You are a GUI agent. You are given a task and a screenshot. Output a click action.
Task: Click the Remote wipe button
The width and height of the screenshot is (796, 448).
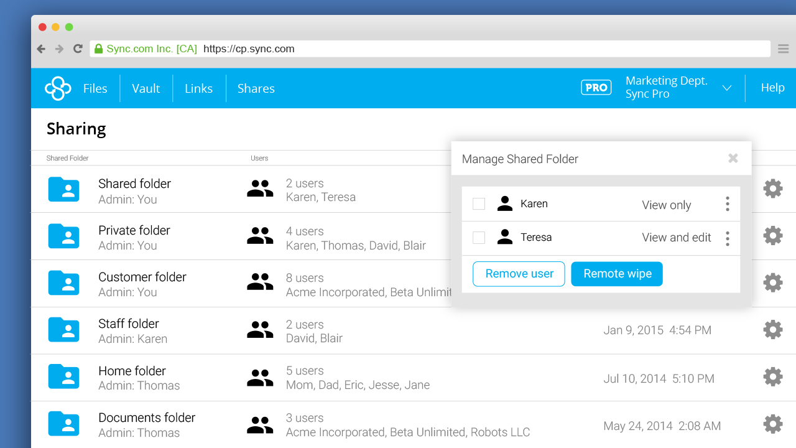pos(616,274)
